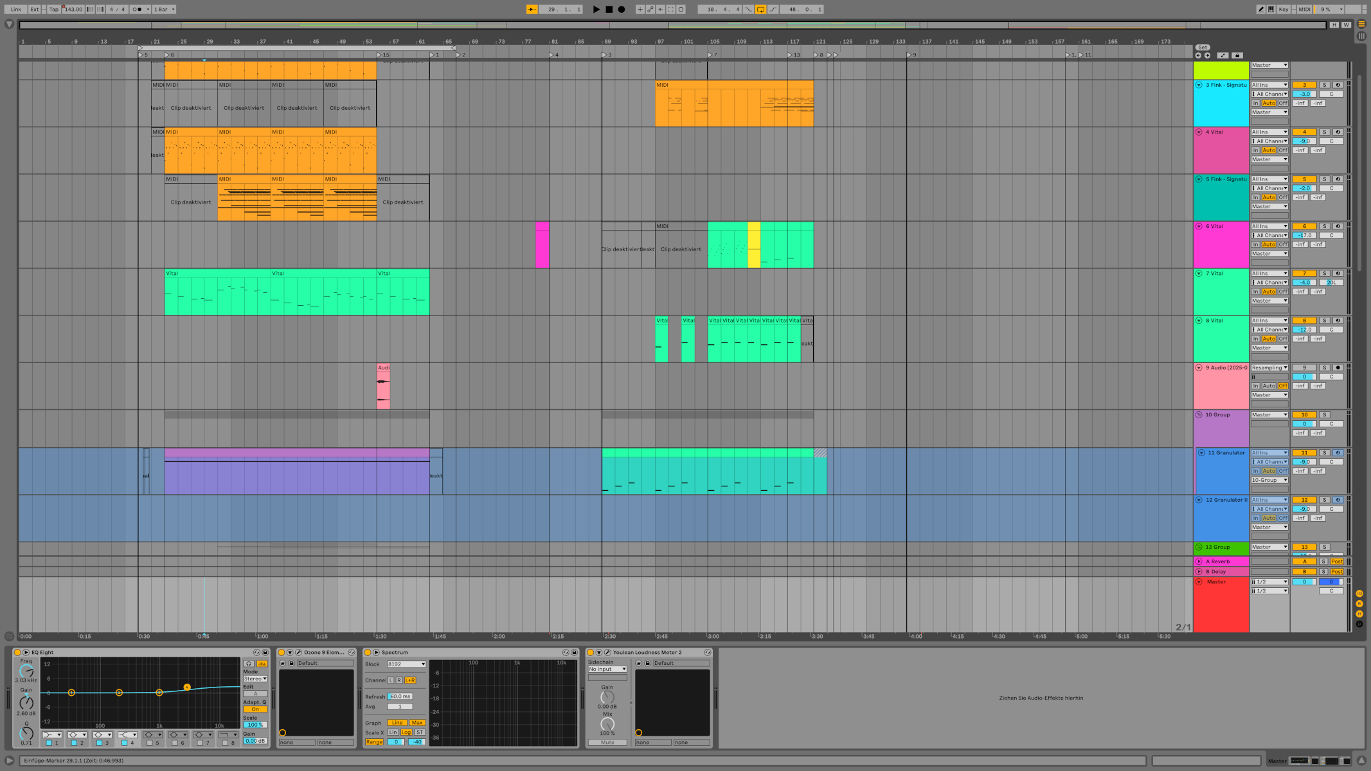Click the Link button in top bar
1371x771 pixels.
point(16,9)
